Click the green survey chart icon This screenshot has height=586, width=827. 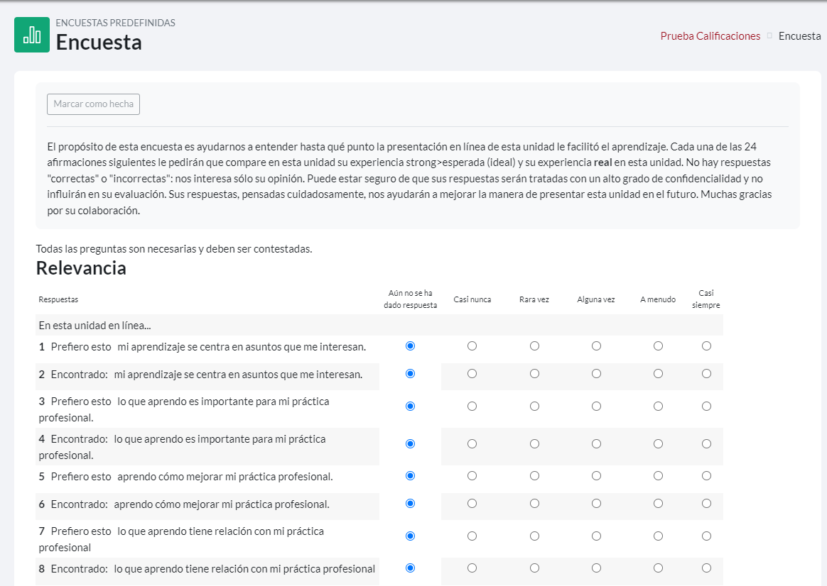32,35
